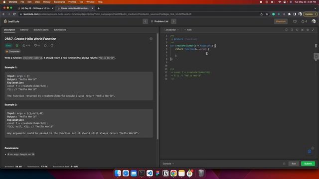Go back in browser history
This screenshot has width=319, height=179.
[3, 14]
